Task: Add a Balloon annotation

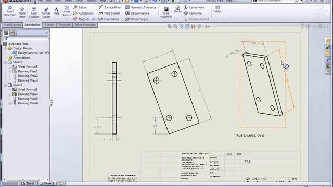Action: click(x=81, y=7)
